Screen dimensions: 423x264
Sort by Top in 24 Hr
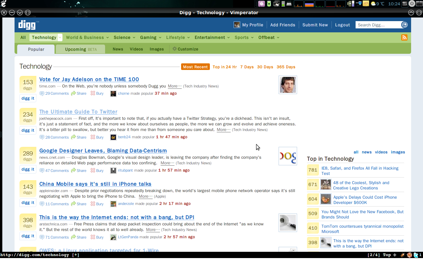point(225,67)
